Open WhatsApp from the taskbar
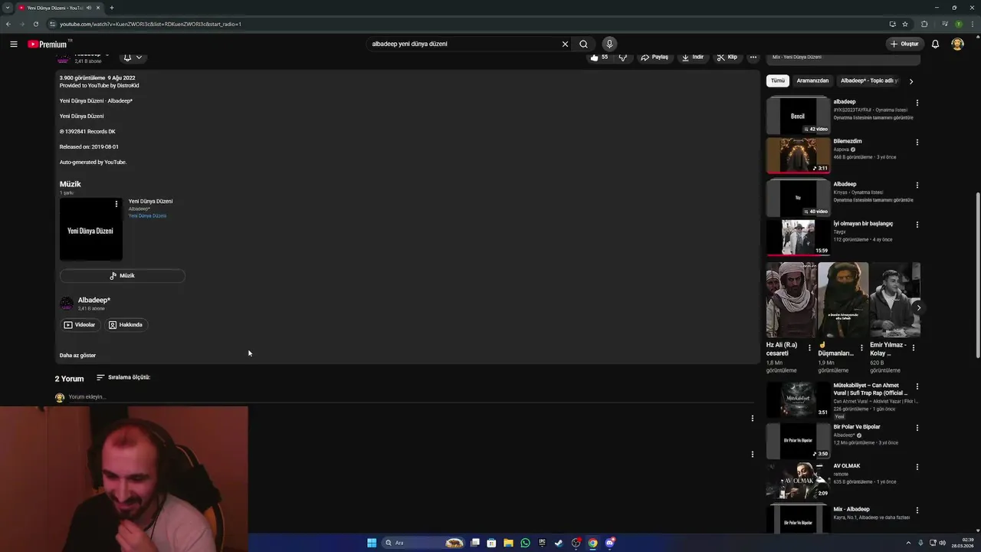Screen dimensions: 981x552 [525, 543]
